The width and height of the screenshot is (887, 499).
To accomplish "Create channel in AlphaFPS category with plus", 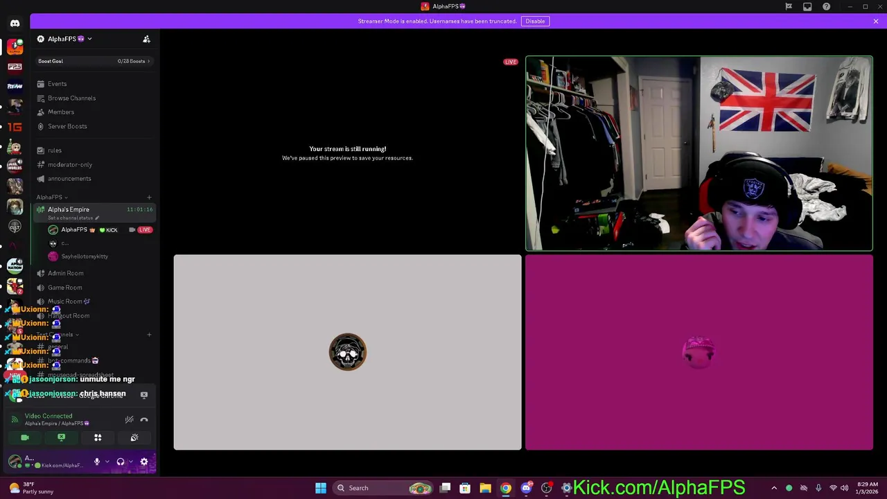I will [149, 197].
